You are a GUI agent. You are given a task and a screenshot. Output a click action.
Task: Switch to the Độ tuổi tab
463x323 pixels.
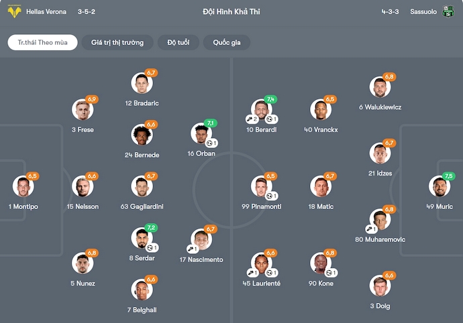pos(178,42)
